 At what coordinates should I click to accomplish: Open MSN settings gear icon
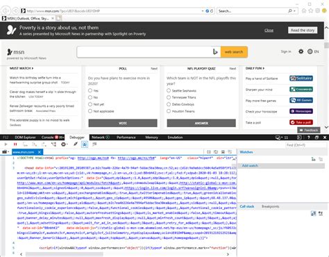tap(301, 51)
